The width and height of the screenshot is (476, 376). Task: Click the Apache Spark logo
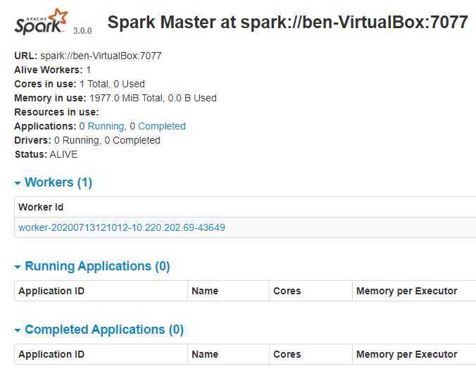tap(41, 22)
